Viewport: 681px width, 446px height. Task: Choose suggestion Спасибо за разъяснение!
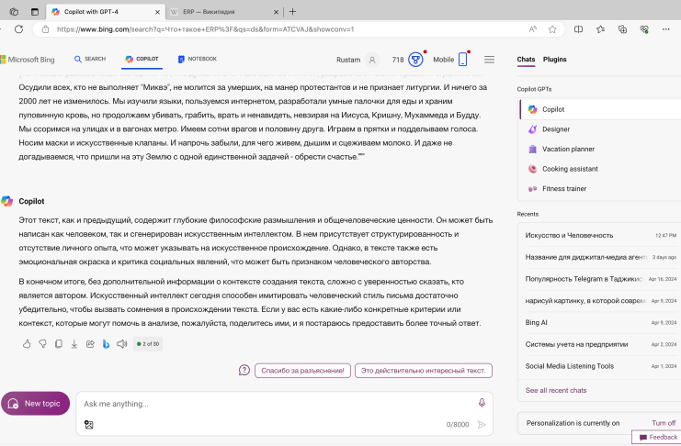click(x=302, y=371)
